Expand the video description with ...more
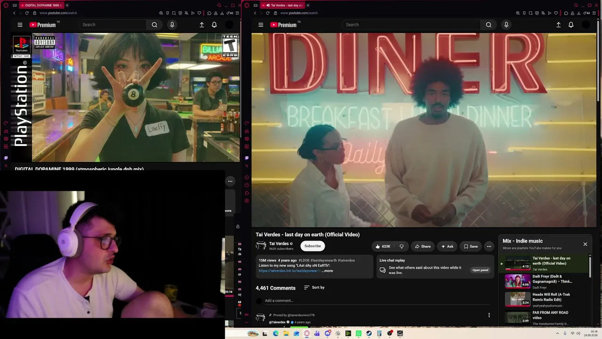Screen dimensions: 602x339 coord(327,271)
